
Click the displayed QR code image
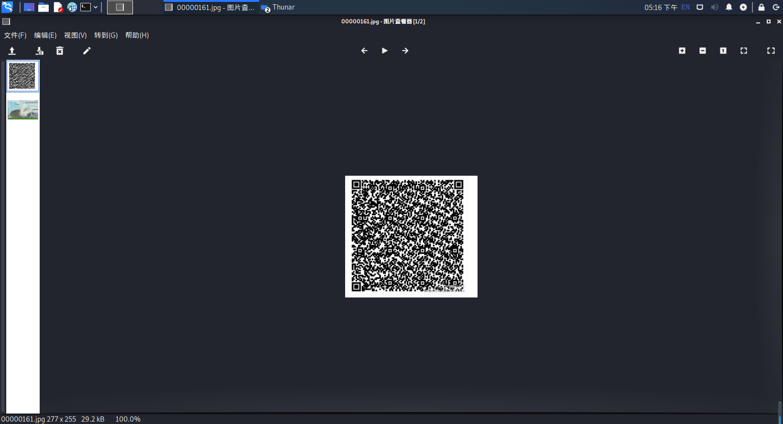(x=411, y=236)
